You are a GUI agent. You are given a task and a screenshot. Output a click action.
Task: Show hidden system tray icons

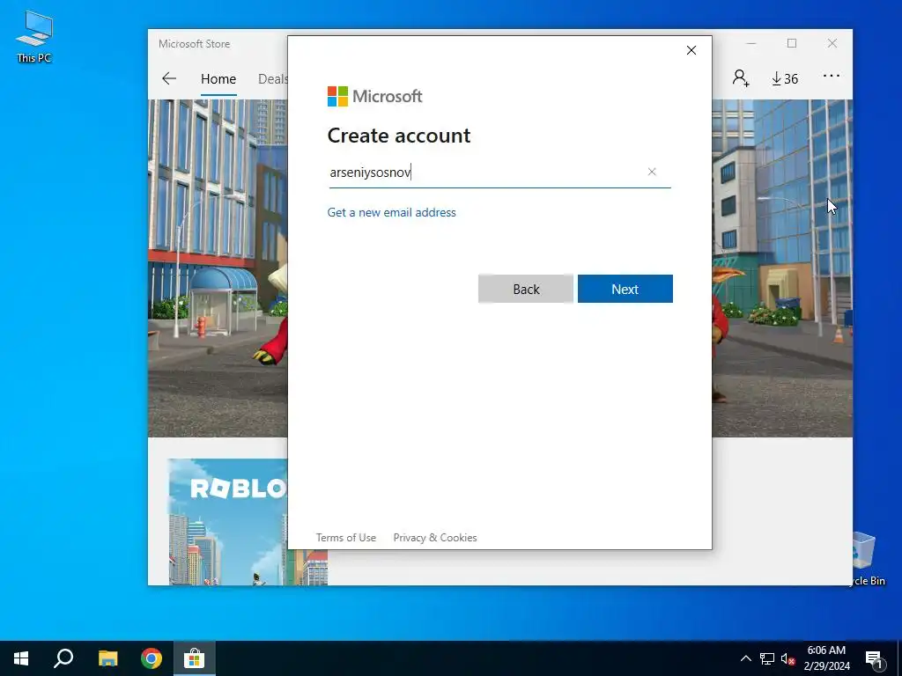pyautogui.click(x=745, y=658)
